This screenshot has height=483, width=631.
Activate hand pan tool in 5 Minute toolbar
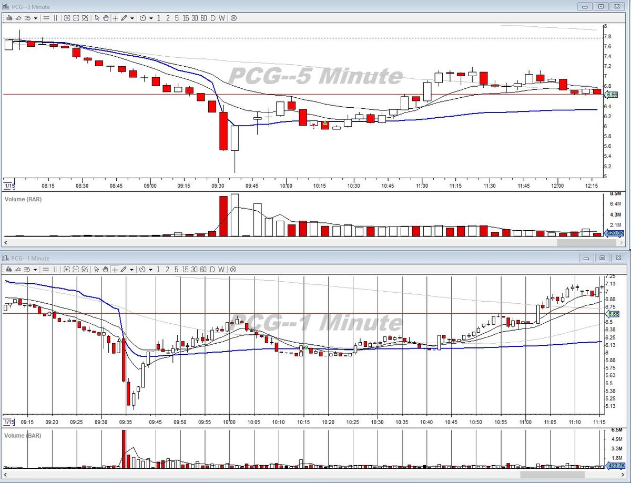106,18
